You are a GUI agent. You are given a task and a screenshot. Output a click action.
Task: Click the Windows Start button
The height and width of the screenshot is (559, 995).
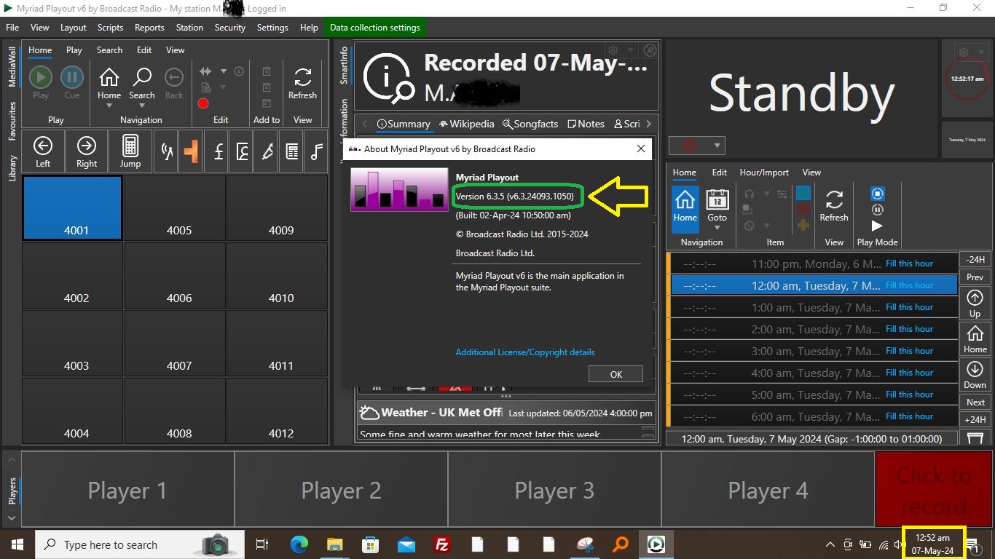coord(17,544)
